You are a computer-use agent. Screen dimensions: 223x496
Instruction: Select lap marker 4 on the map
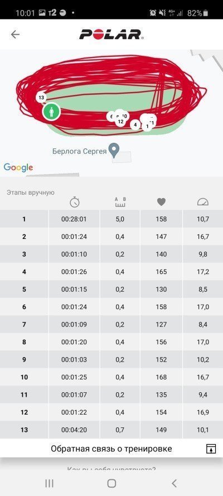pyautogui.click(x=135, y=124)
